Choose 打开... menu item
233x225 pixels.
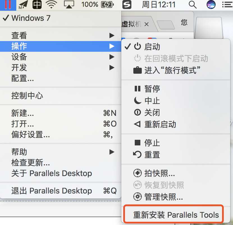[x=61, y=124]
